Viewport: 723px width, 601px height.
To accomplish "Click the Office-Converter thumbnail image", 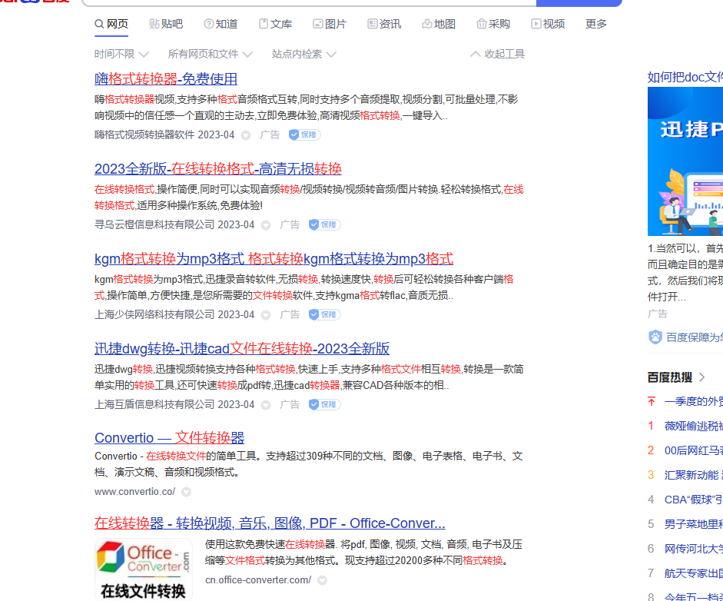I will pyautogui.click(x=144, y=569).
